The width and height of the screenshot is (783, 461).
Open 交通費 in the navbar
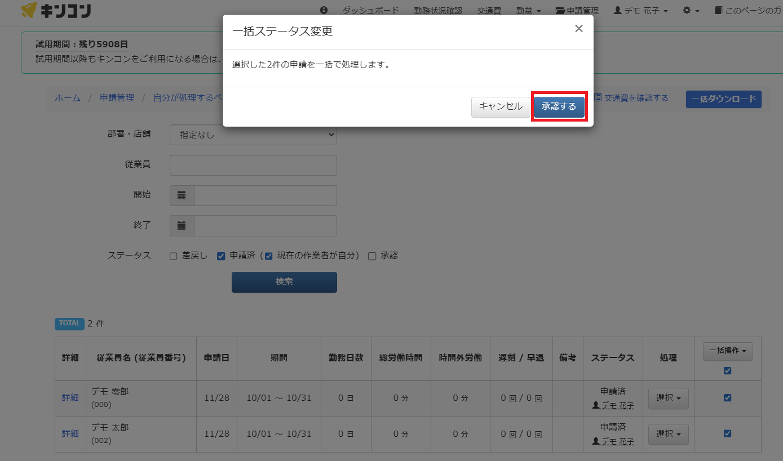click(x=489, y=11)
